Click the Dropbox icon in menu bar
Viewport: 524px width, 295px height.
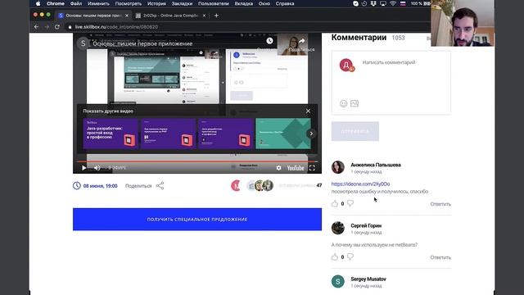coord(373,3)
